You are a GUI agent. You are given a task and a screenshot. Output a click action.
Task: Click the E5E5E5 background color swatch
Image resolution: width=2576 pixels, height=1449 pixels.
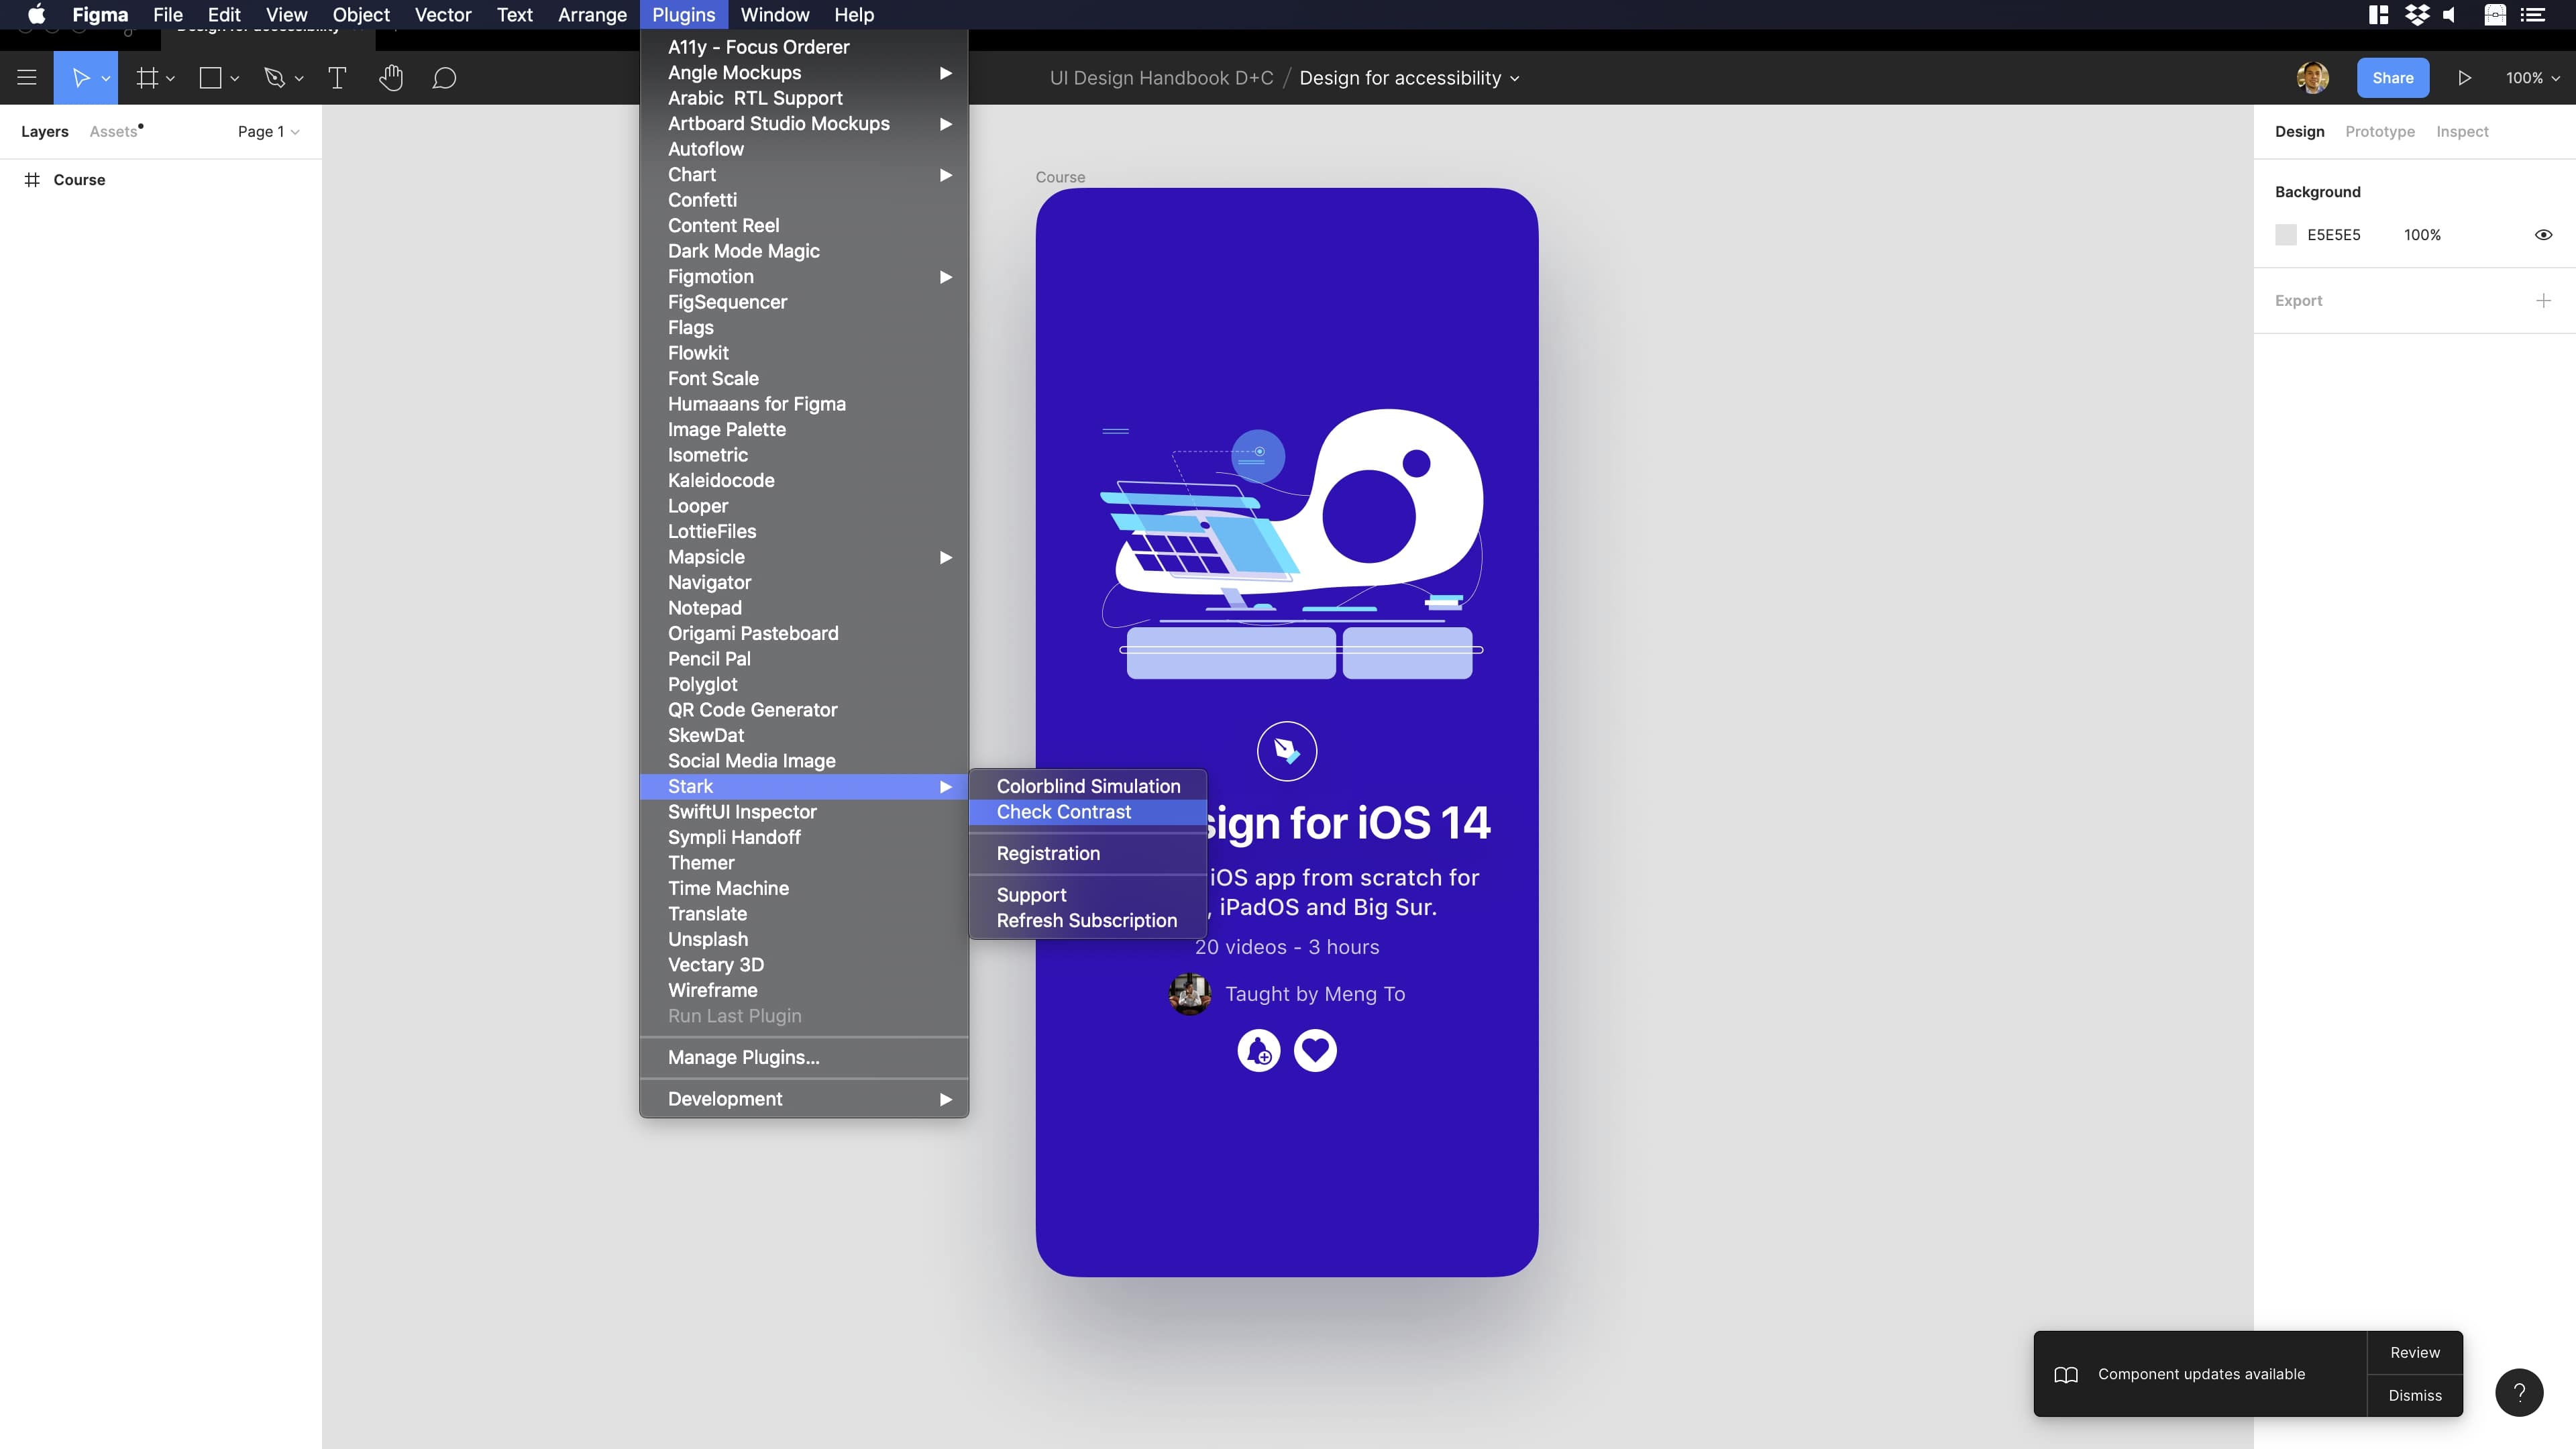pyautogui.click(x=2285, y=234)
